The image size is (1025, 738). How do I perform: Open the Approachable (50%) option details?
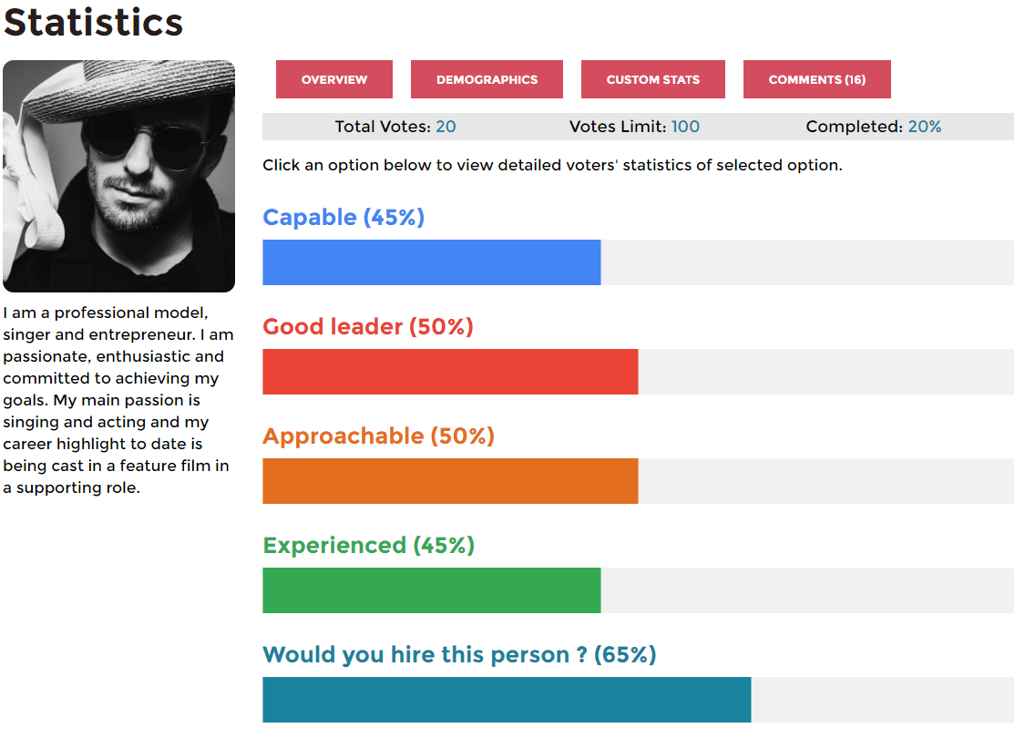pos(378,436)
